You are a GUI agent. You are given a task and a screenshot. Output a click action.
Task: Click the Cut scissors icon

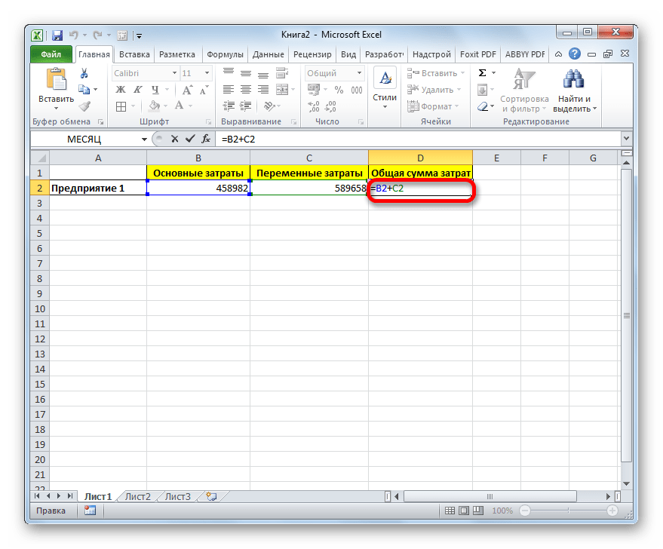click(84, 73)
